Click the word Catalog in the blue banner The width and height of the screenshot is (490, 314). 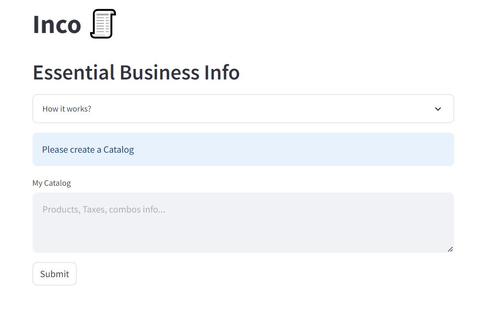point(119,150)
